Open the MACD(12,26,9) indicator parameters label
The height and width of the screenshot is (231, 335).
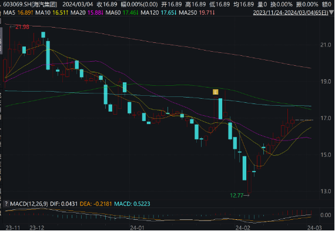coord(29,204)
